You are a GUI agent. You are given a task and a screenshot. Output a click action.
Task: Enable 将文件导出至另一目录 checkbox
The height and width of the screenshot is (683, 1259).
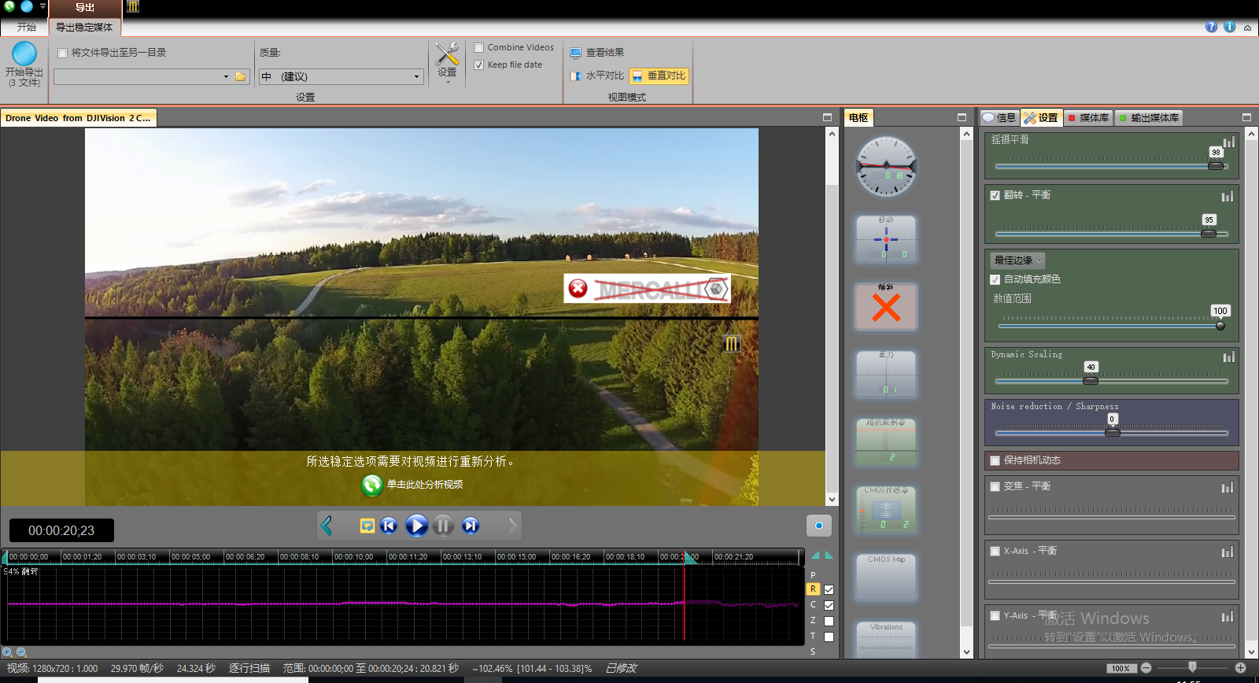[x=62, y=54]
